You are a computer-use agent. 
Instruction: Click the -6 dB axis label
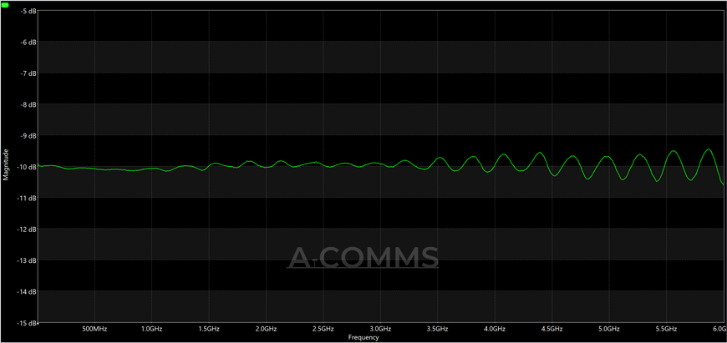28,42
